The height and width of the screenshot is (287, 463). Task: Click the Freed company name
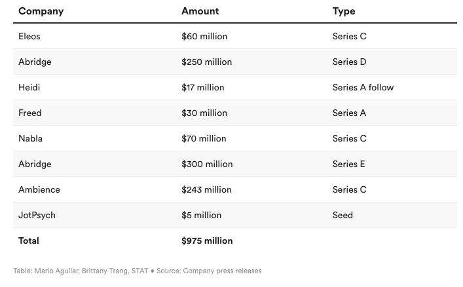[30, 113]
